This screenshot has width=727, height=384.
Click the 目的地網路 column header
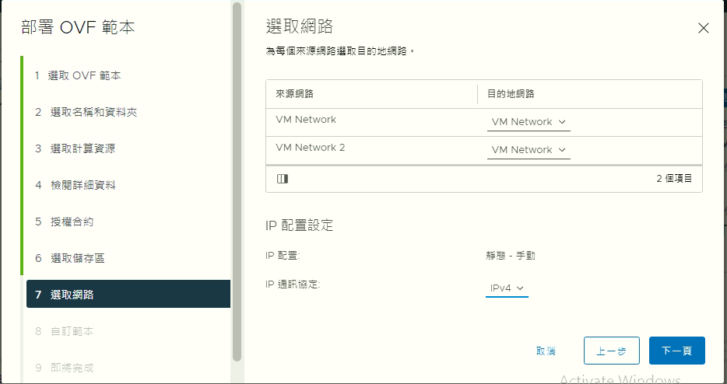tap(511, 94)
